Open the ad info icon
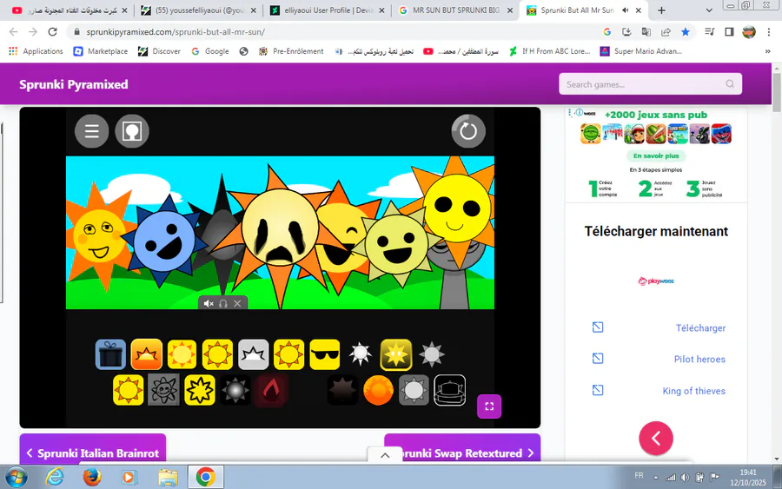Image resolution: width=782 pixels, height=489 pixels. [x=579, y=113]
